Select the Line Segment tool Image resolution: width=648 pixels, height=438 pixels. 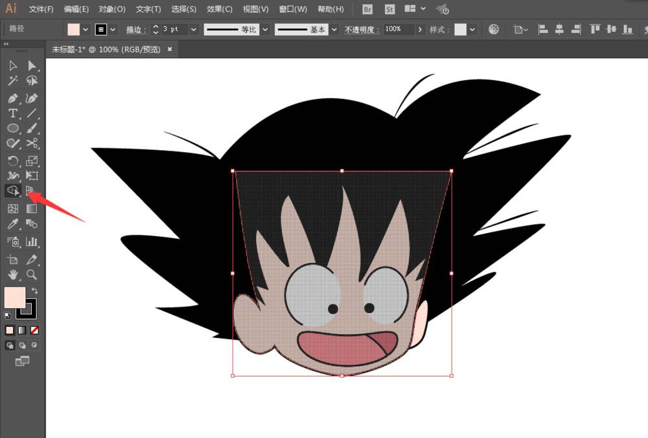point(31,113)
